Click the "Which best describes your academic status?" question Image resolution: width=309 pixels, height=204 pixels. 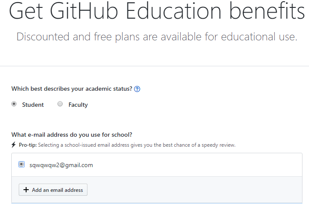72,89
